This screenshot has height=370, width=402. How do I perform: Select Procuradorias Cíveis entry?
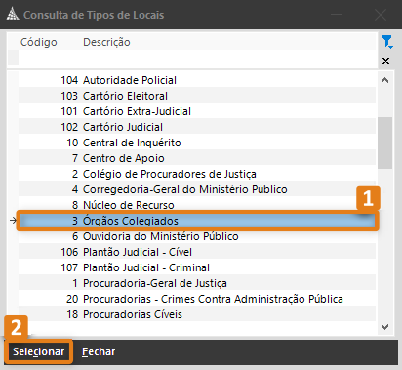(197, 314)
